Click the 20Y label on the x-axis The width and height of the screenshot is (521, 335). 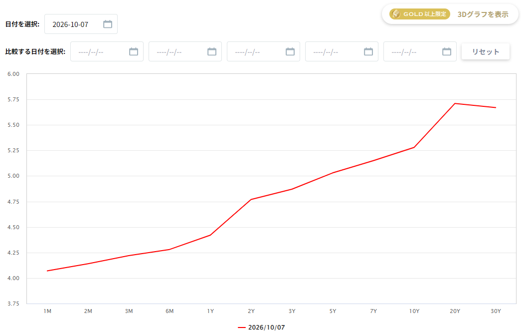pos(455,311)
